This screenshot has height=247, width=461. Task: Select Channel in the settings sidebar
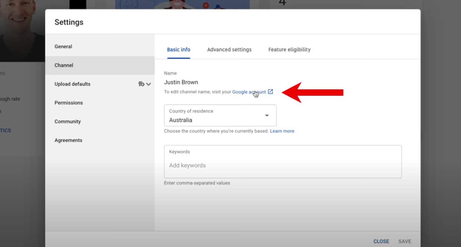(64, 65)
